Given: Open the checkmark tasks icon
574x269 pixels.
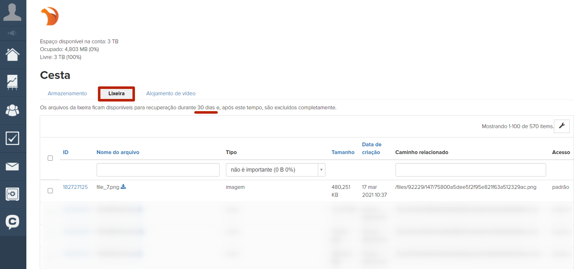Looking at the screenshot, I should (13, 138).
